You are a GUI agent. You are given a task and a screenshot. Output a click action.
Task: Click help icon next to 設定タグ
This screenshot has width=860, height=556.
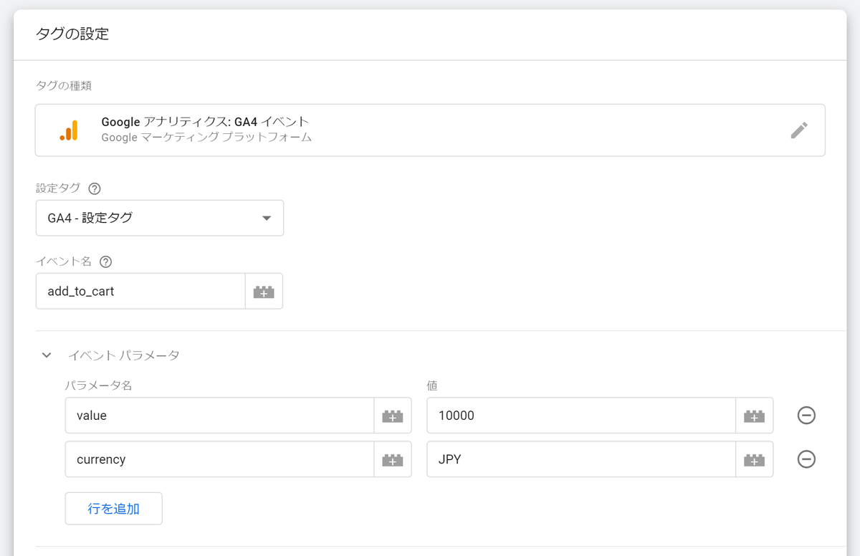[95, 189]
